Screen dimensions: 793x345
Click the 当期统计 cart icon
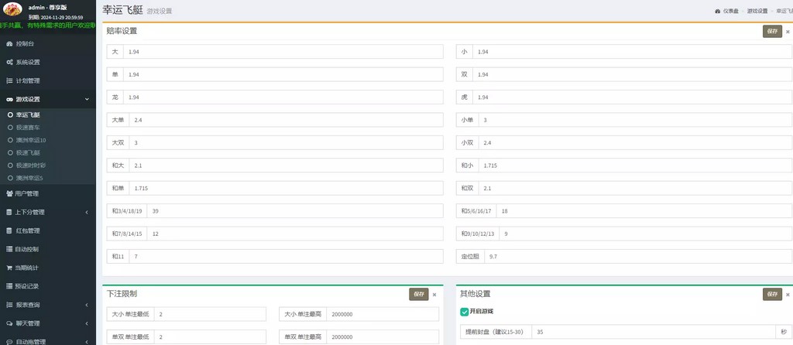9,268
